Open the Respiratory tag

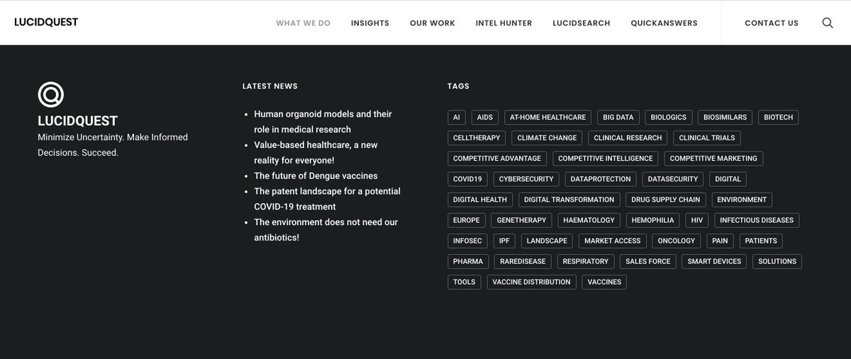coord(586,261)
